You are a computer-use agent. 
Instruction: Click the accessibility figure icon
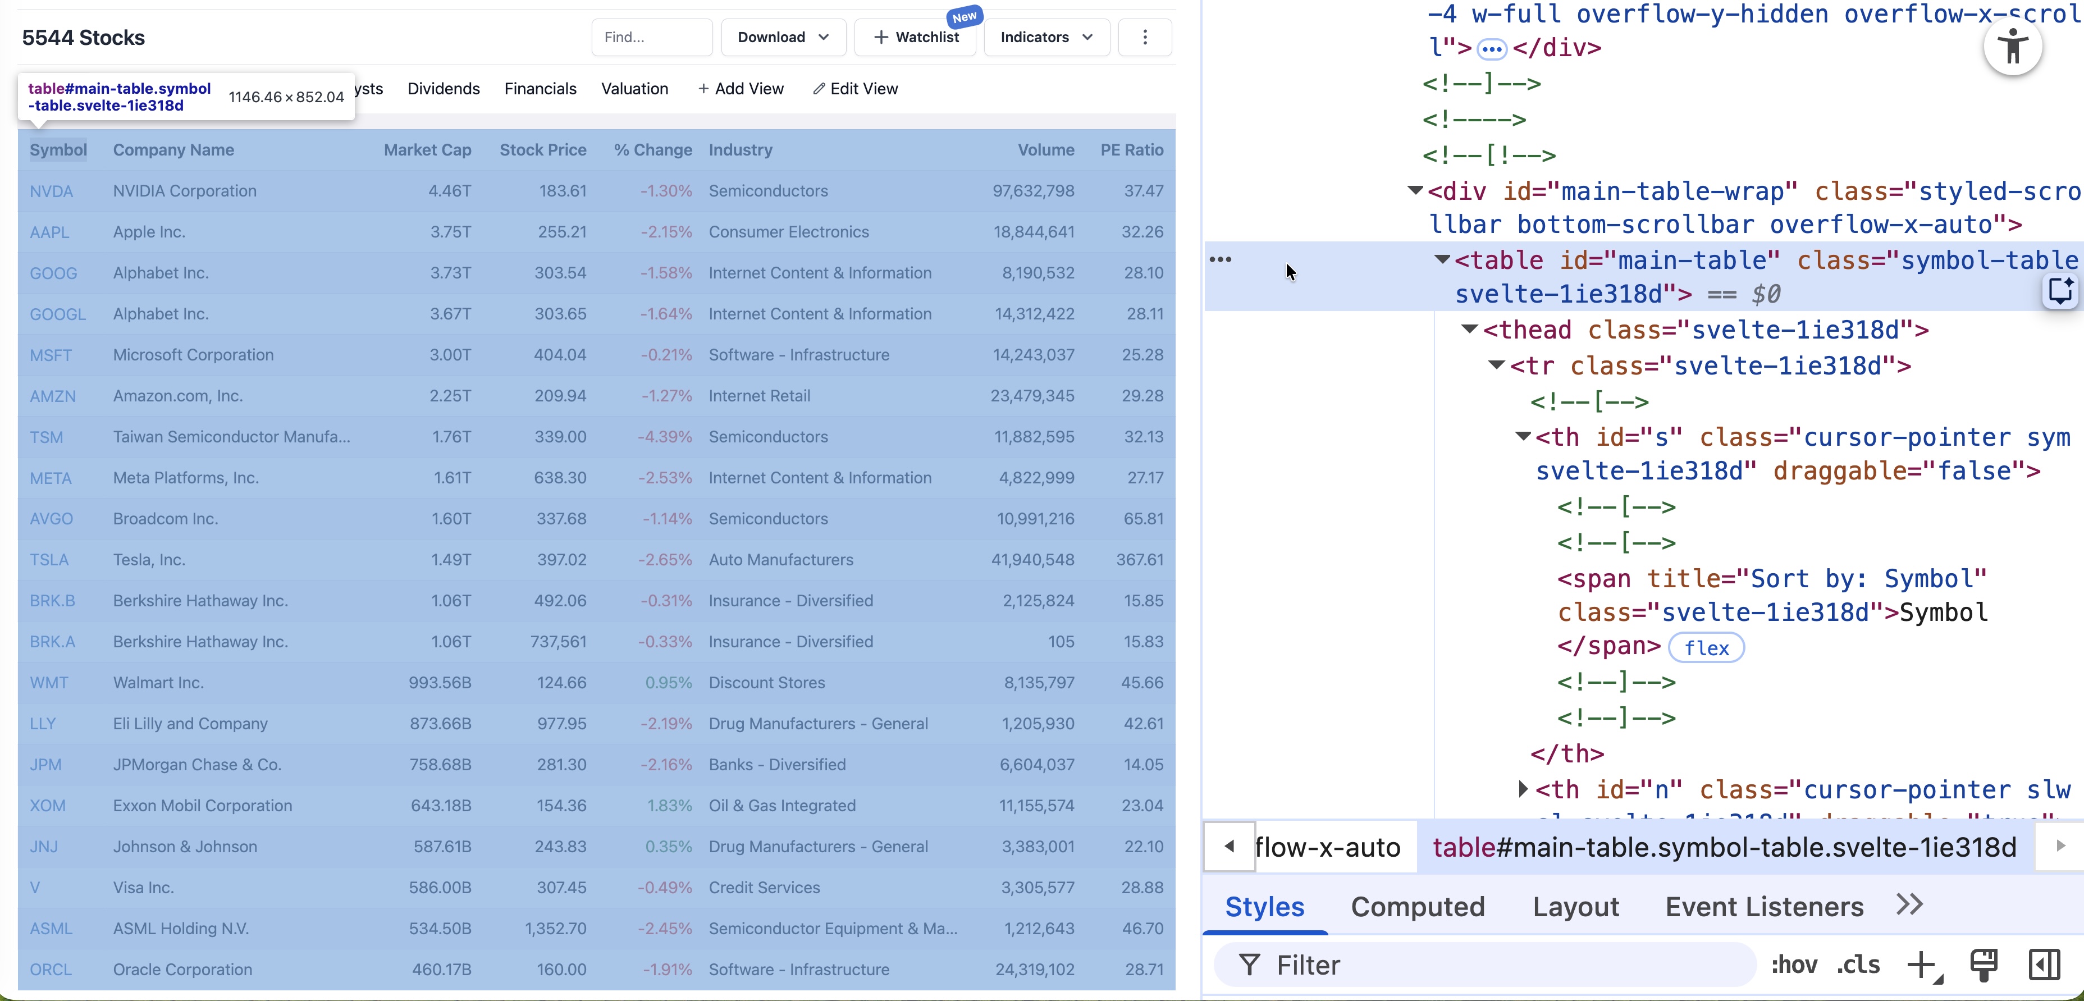2013,46
